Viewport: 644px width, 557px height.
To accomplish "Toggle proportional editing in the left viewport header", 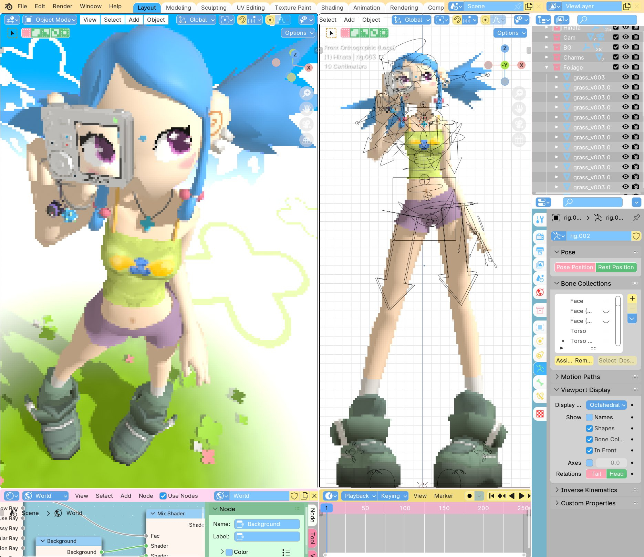I will coord(270,20).
